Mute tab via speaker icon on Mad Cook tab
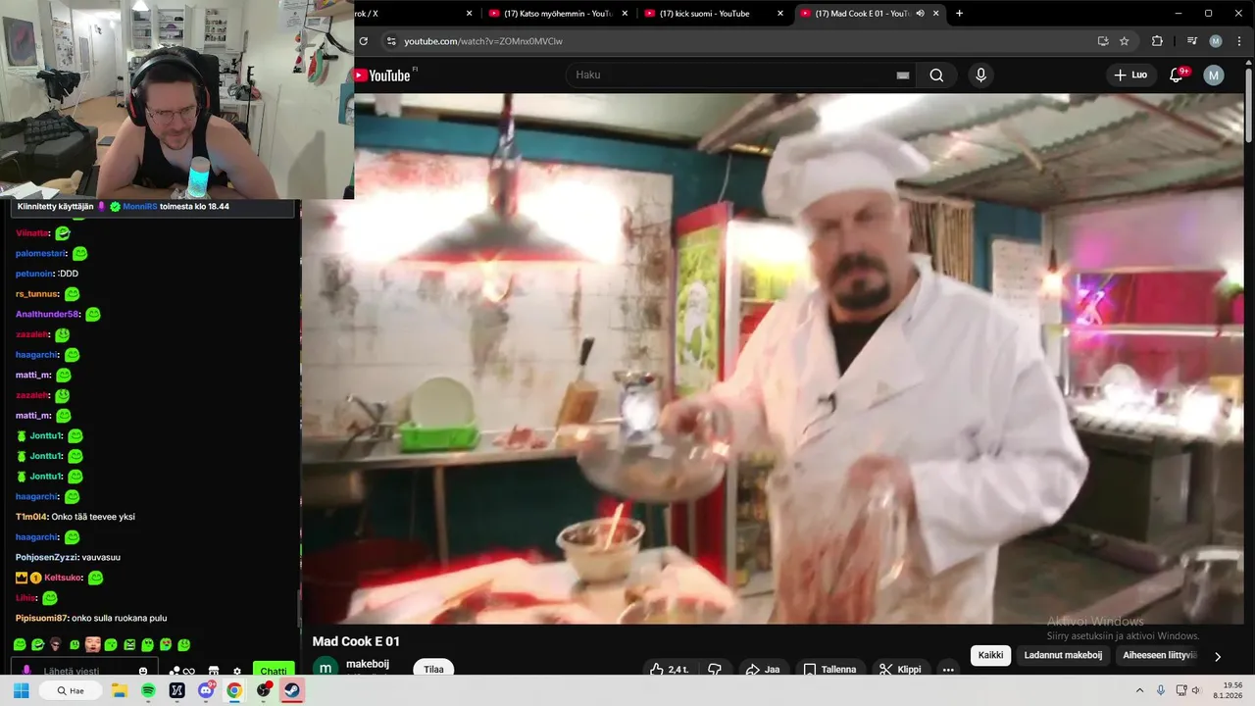The height and width of the screenshot is (706, 1255). [920, 13]
